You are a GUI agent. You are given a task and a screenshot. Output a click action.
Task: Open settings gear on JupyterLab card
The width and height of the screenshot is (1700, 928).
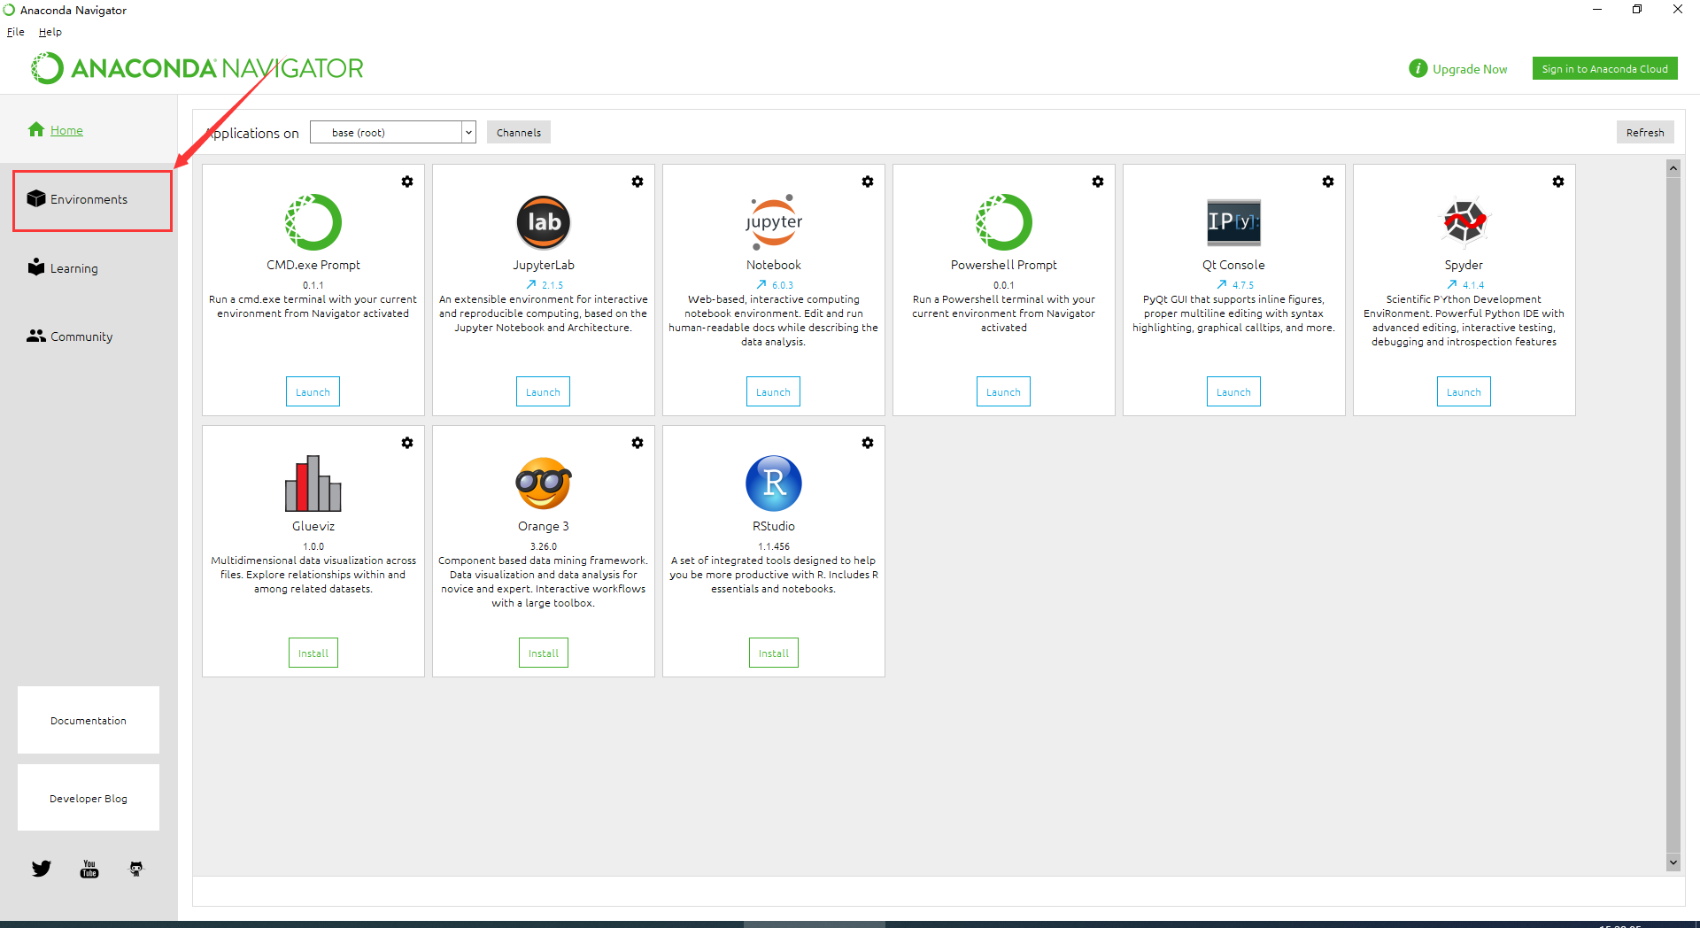(x=637, y=182)
